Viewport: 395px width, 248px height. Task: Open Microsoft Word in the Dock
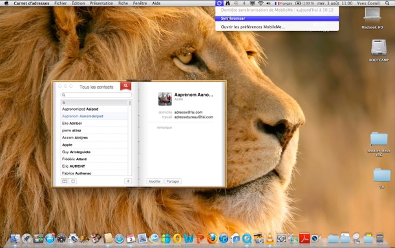pos(189,238)
